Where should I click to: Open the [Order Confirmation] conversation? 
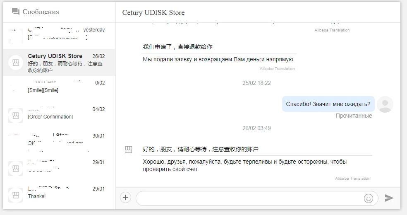point(60,116)
